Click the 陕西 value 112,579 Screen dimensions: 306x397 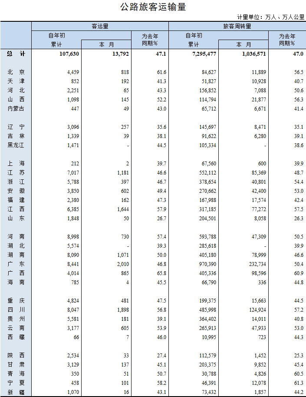click(x=207, y=356)
